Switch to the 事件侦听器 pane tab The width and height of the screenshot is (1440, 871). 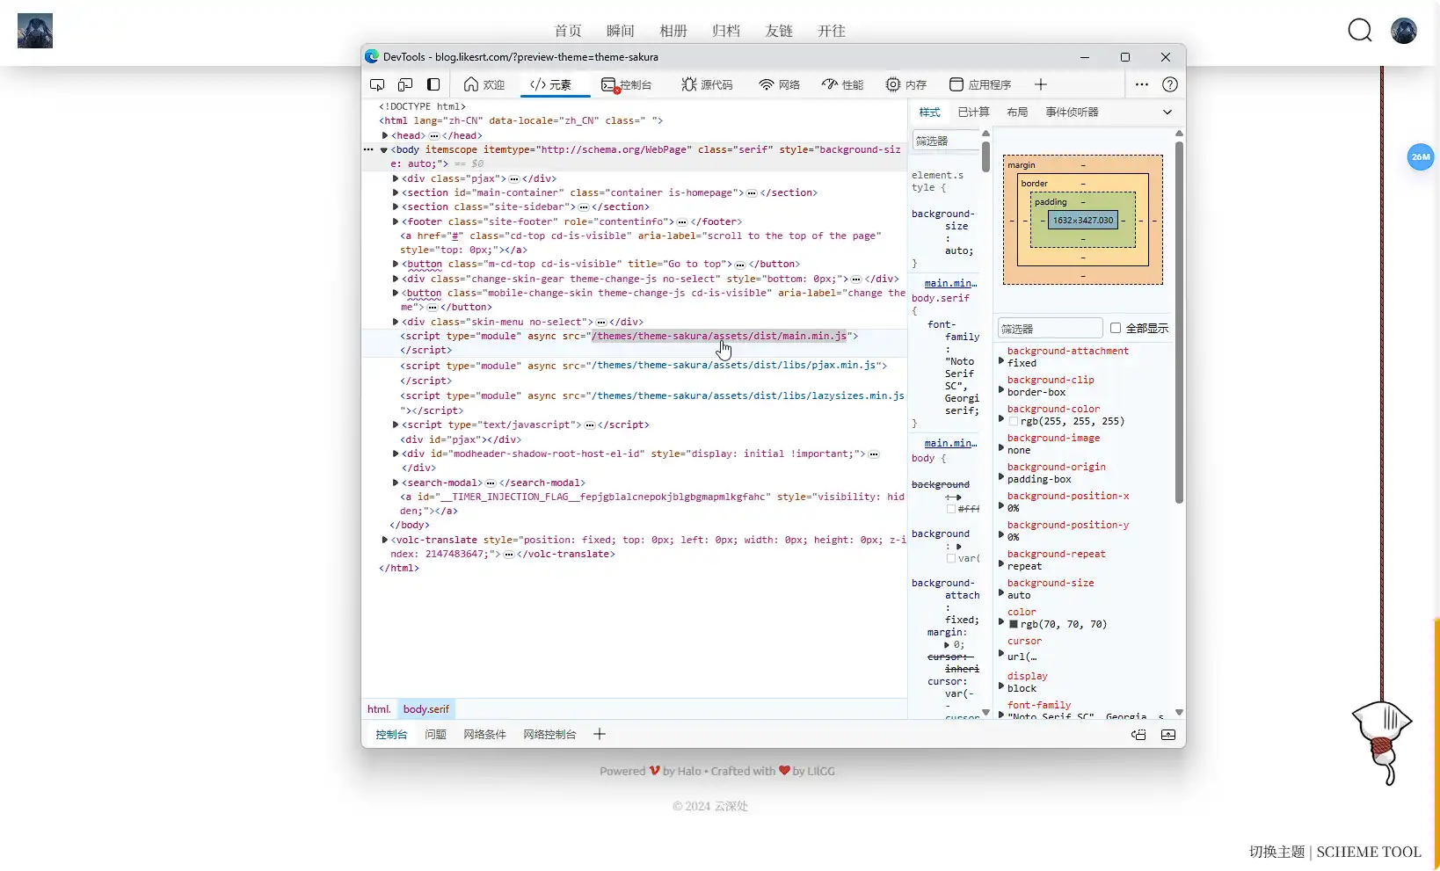coord(1072,113)
